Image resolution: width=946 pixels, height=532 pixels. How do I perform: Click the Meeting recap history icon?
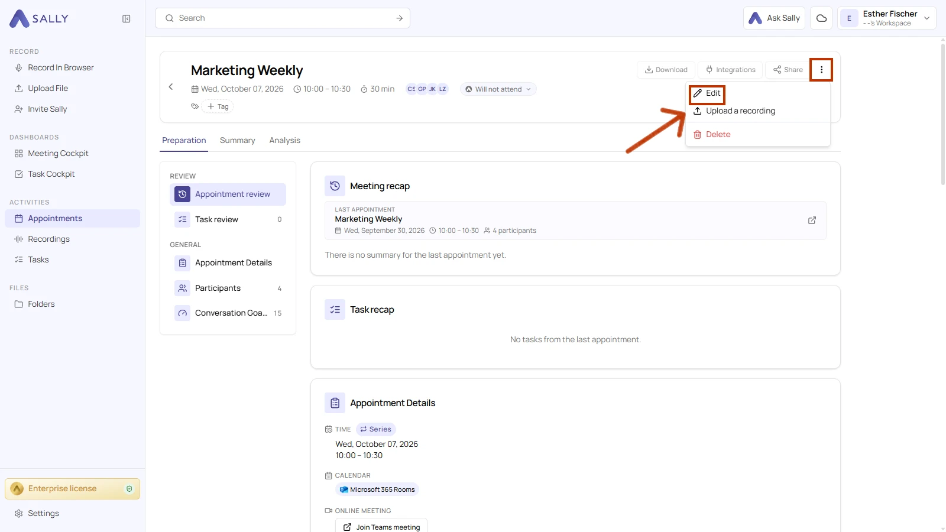click(335, 186)
